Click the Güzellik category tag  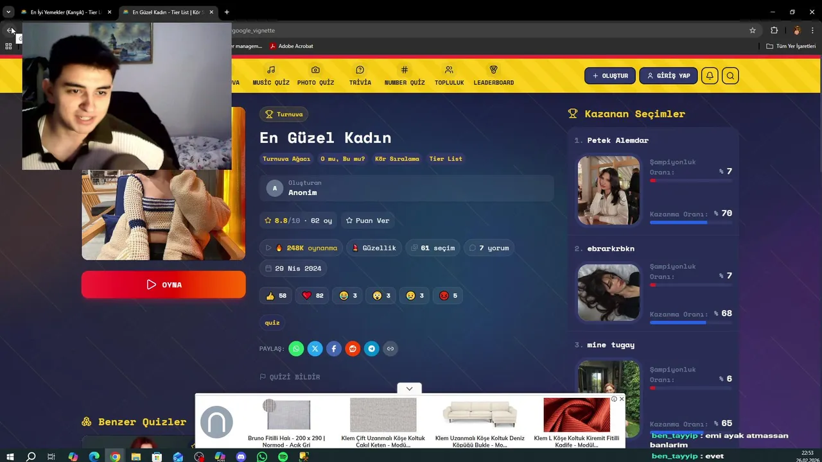pos(374,248)
